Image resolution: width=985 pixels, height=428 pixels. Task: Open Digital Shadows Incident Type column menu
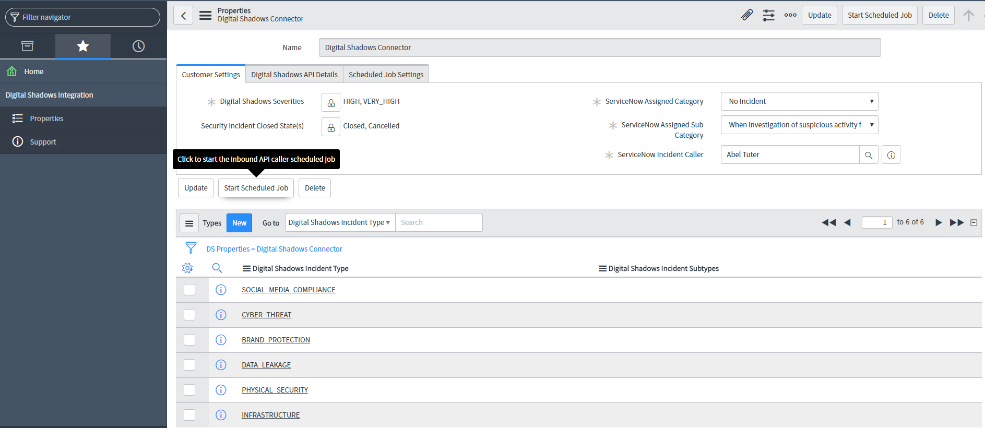click(x=246, y=268)
